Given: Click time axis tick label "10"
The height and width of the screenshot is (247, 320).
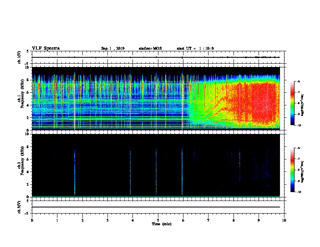Looking at the screenshot, I should (284, 220).
